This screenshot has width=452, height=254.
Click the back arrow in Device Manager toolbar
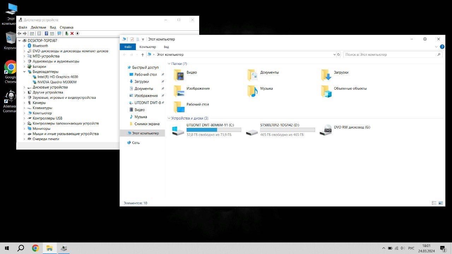pyautogui.click(x=19, y=34)
